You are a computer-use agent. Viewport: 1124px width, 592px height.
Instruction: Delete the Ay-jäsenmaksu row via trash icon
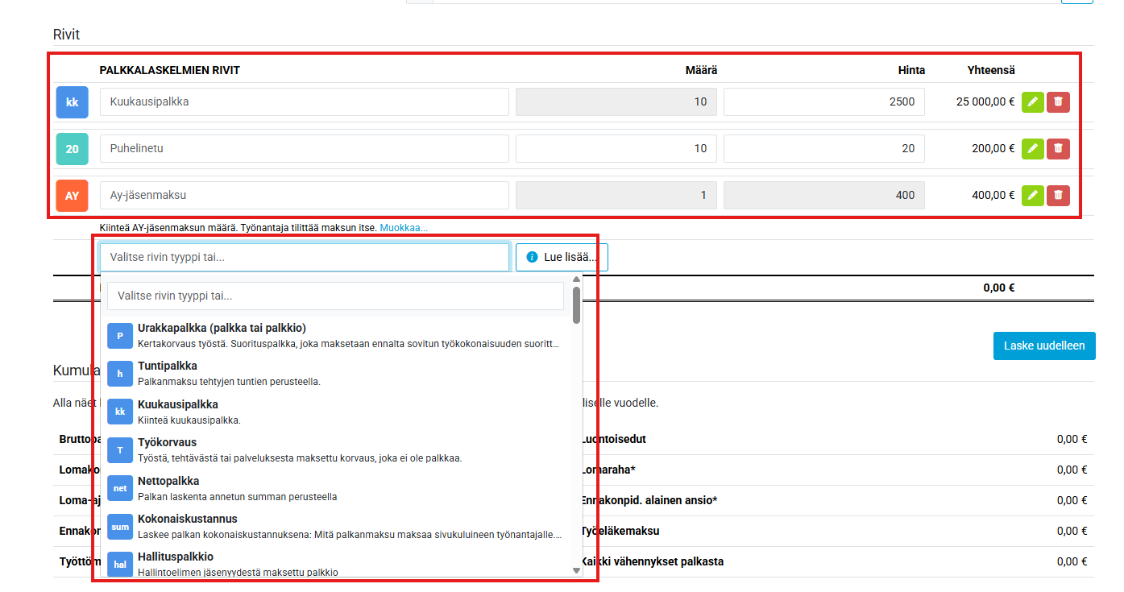coord(1058,195)
